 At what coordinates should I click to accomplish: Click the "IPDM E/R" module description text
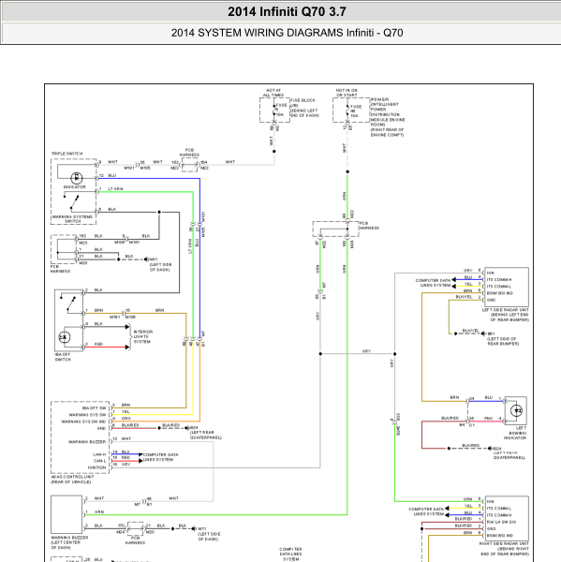point(388,117)
